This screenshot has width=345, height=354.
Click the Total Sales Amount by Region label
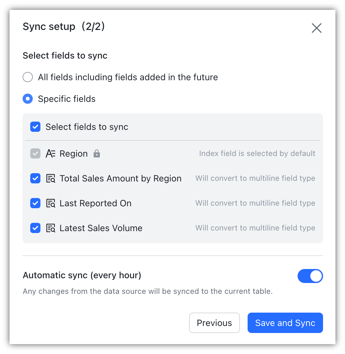120,179
